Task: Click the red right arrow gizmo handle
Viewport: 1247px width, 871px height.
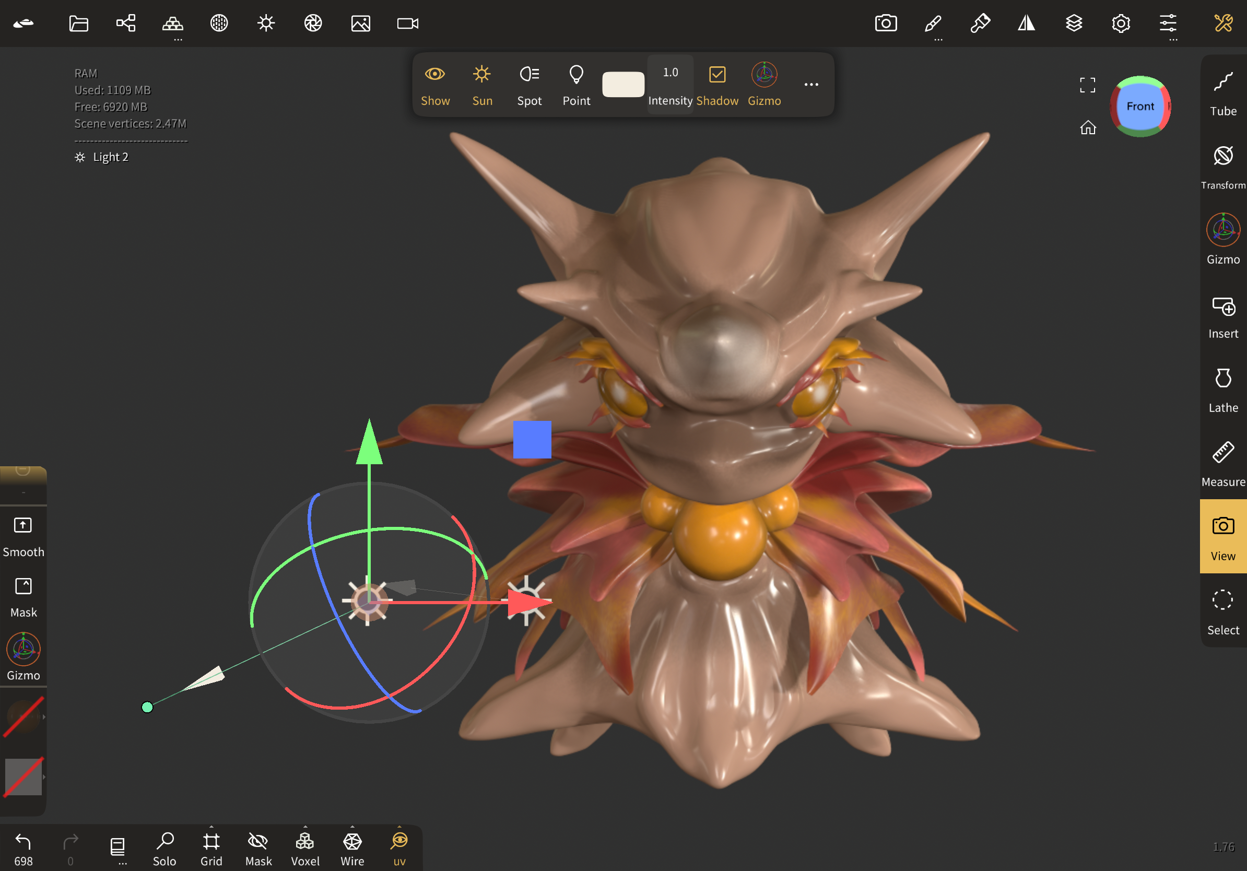Action: [x=530, y=602]
